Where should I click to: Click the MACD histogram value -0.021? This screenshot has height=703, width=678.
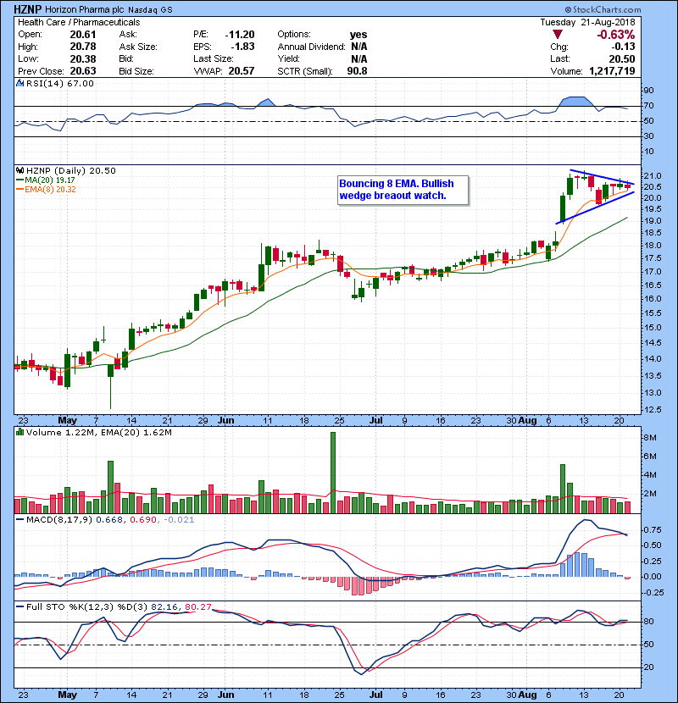click(179, 520)
